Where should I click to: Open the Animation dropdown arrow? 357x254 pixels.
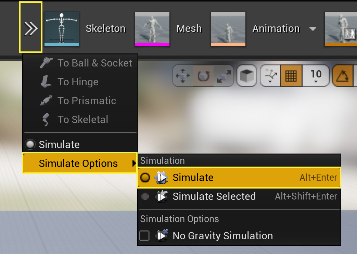tap(313, 29)
